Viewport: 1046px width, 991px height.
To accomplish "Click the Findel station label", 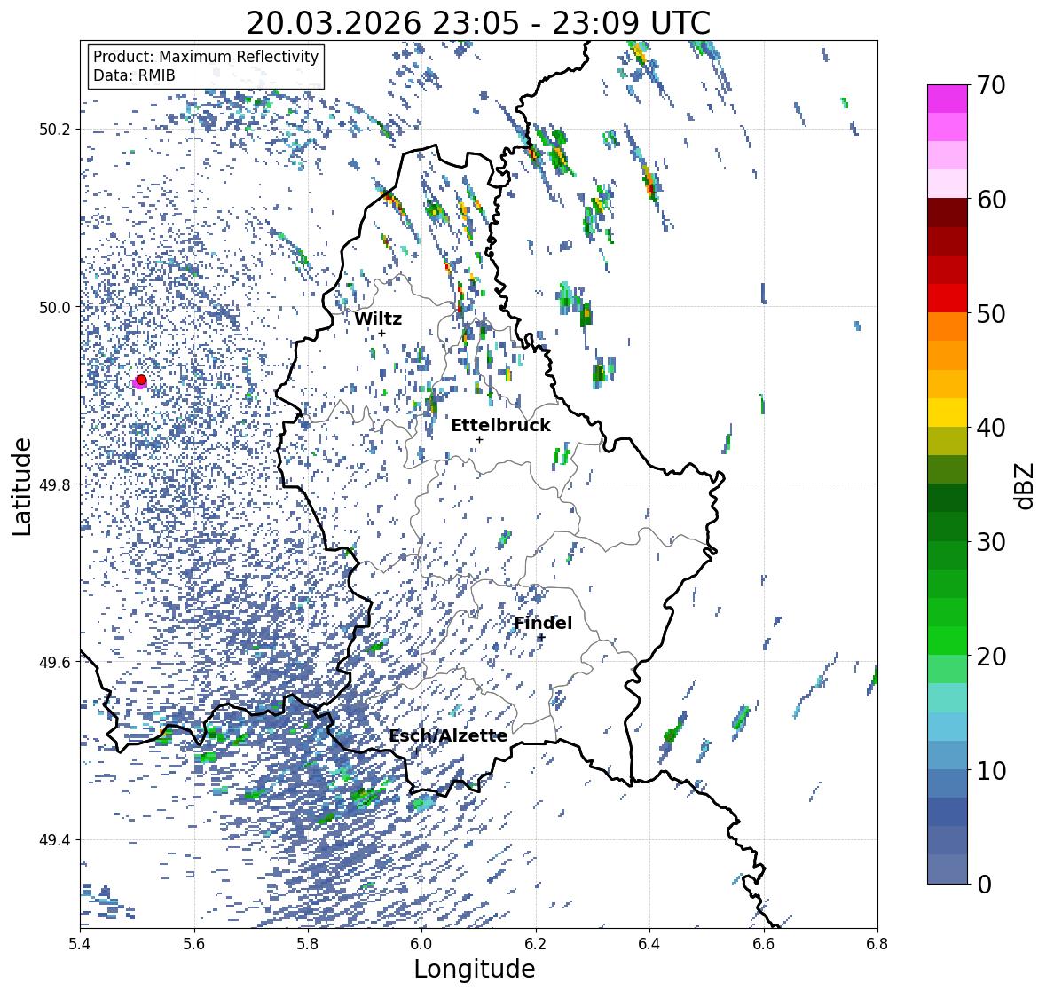I will point(542,623).
